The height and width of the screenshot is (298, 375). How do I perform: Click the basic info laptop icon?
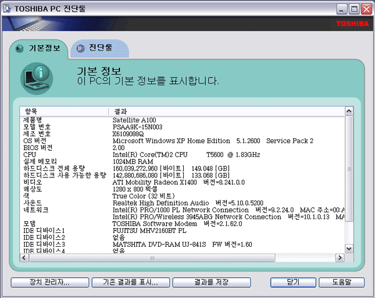pos(37,79)
